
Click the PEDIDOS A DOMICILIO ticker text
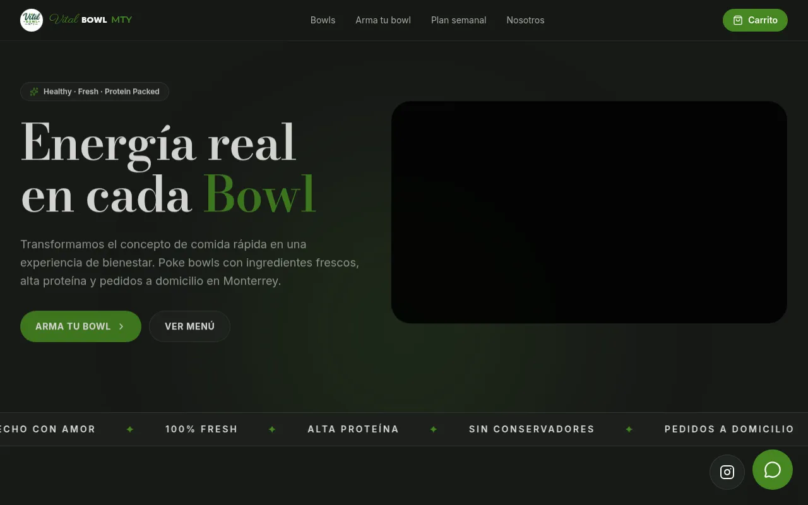pyautogui.click(x=729, y=429)
